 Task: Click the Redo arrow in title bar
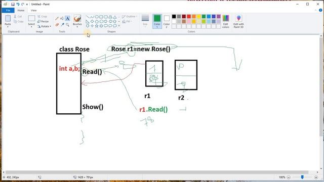click(22, 4)
